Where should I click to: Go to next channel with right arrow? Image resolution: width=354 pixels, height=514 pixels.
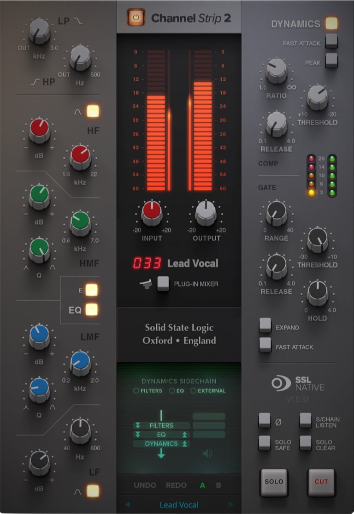coord(230,504)
